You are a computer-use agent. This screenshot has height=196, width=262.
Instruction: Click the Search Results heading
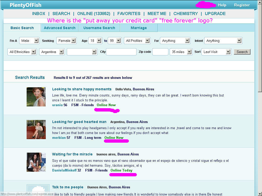point(30,78)
